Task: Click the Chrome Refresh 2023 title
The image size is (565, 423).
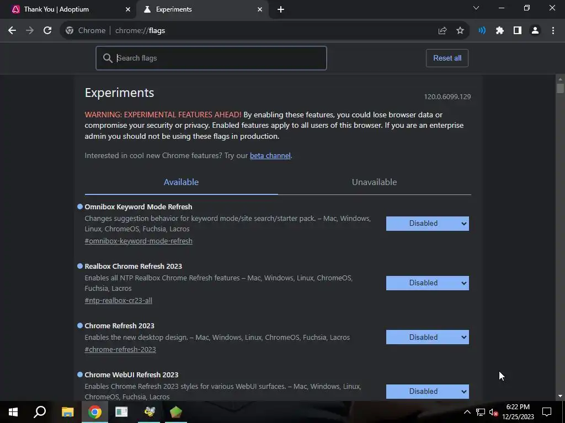Action: pos(119,326)
